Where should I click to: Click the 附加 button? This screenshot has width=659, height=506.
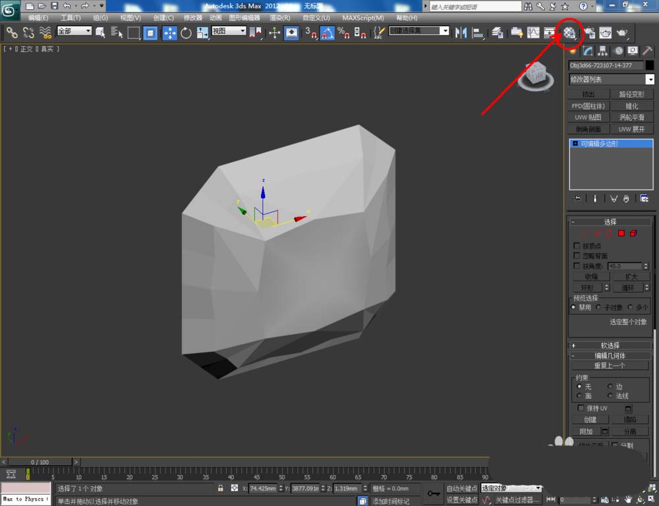pyautogui.click(x=586, y=432)
